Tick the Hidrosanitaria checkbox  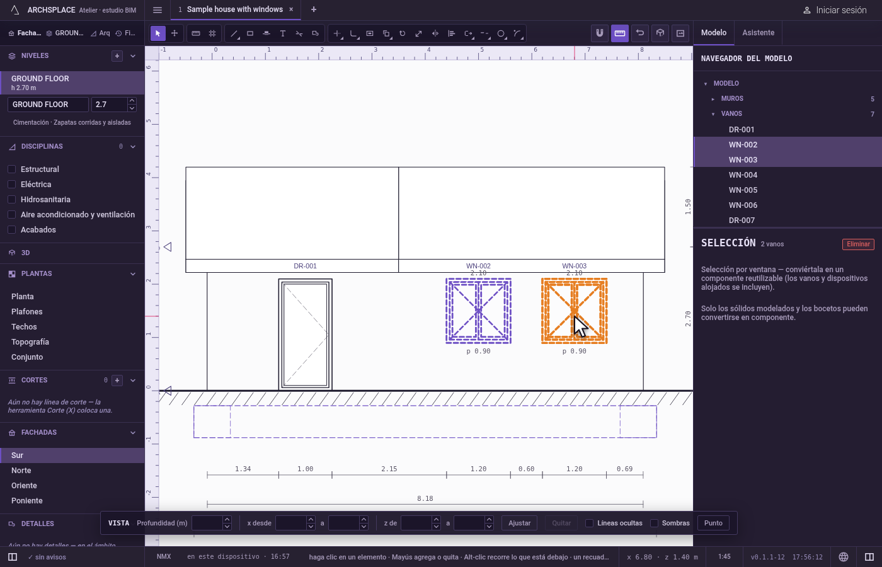[x=11, y=200]
